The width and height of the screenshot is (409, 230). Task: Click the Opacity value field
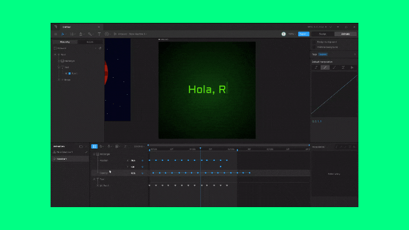coord(133,173)
